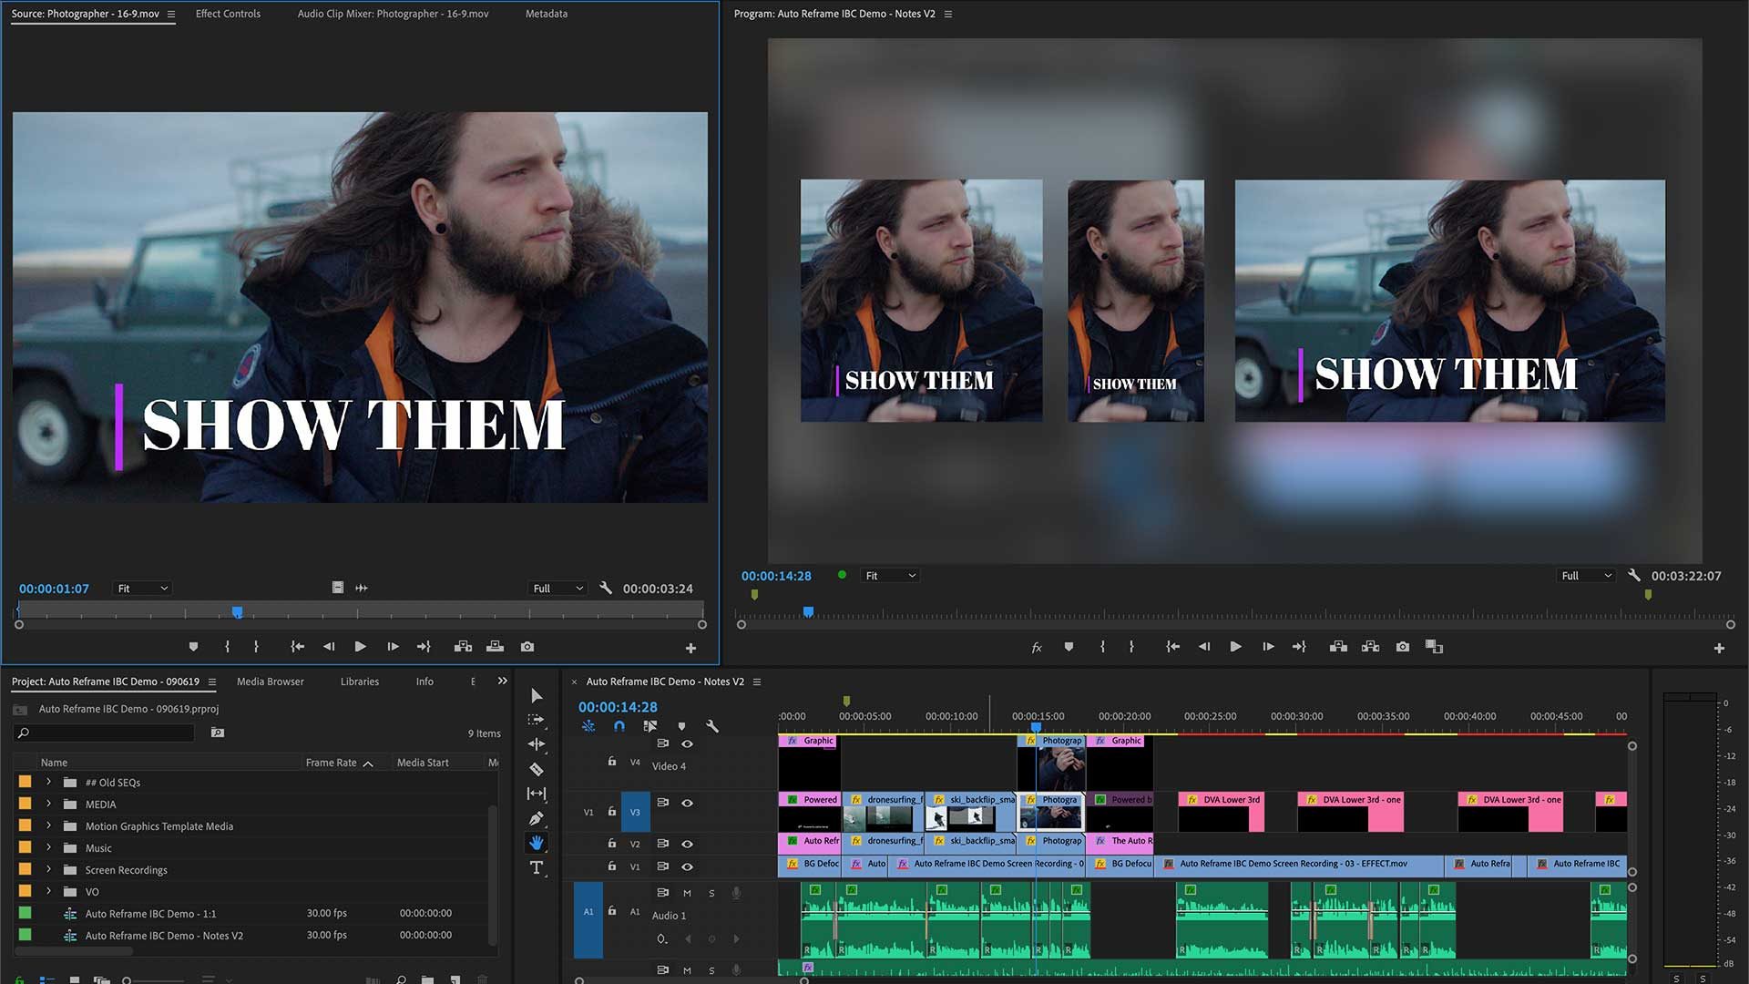Select the Ripple Edit tool
Screen dimensions: 1749x984
537,744
